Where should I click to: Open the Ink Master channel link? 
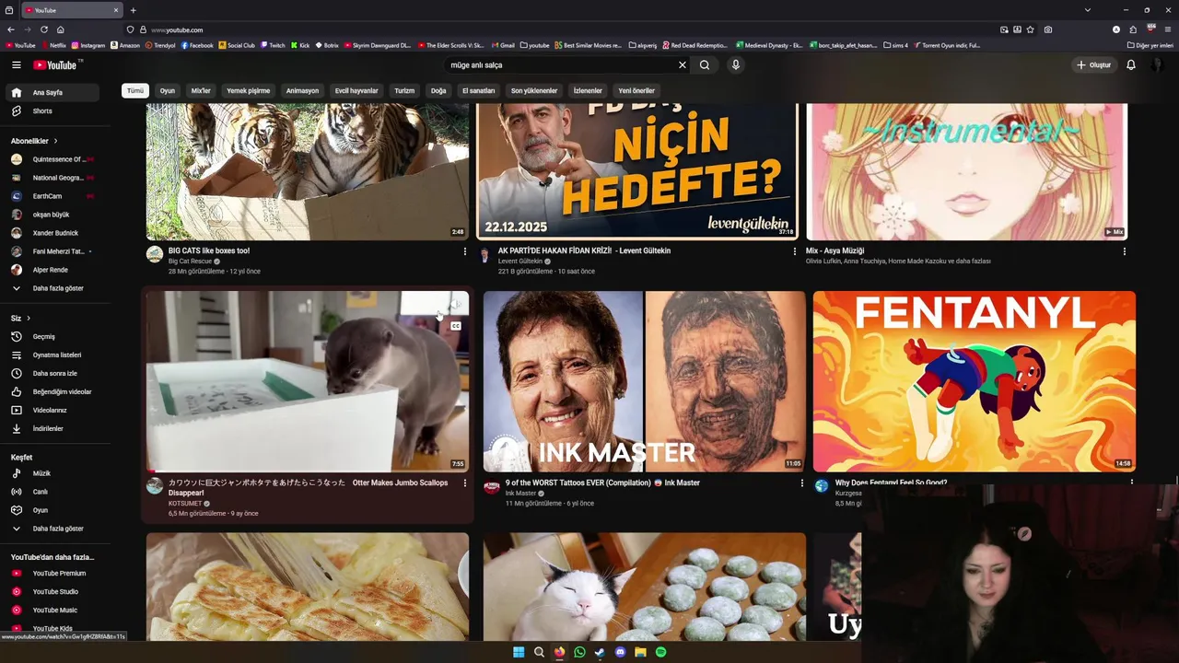tap(520, 494)
